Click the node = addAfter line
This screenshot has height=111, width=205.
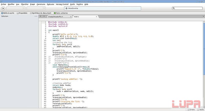point(75,91)
